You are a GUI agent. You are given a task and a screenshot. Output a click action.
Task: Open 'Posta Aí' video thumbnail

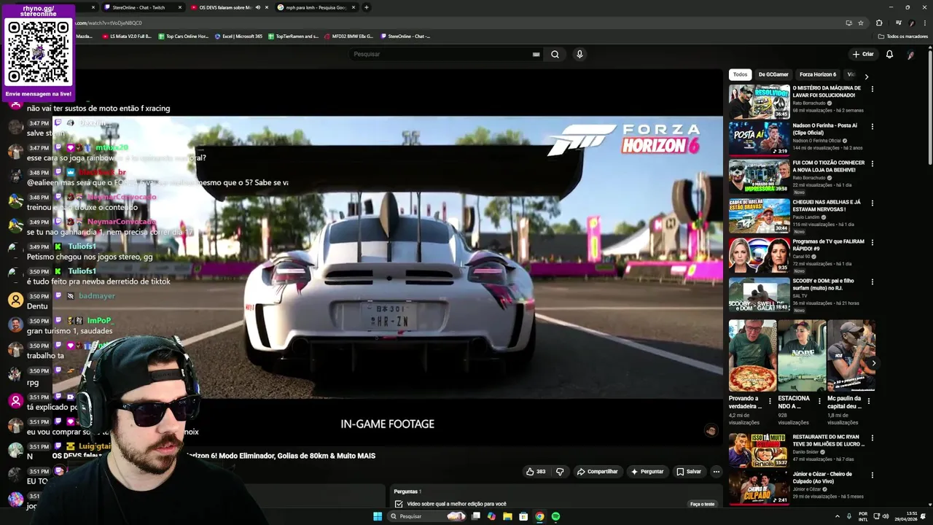tap(759, 139)
